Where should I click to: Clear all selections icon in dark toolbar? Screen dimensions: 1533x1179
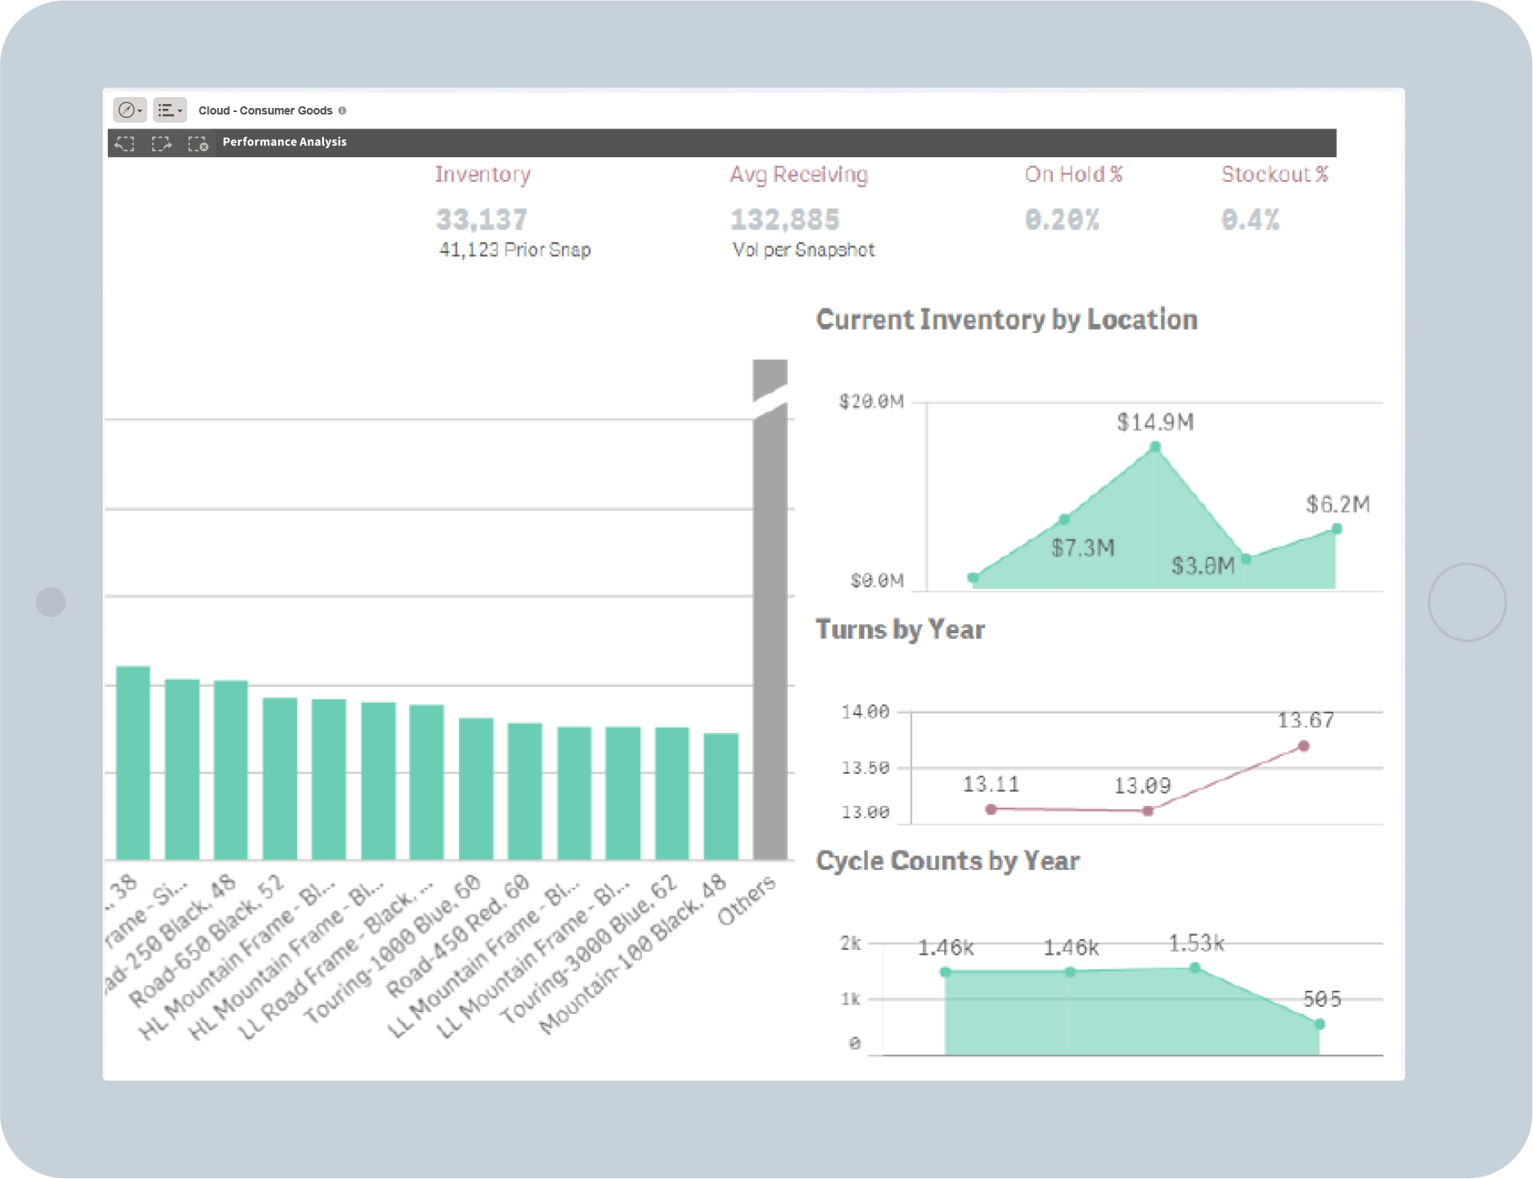[x=198, y=143]
